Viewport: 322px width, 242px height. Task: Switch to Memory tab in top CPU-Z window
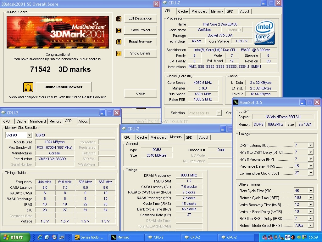point(217,12)
